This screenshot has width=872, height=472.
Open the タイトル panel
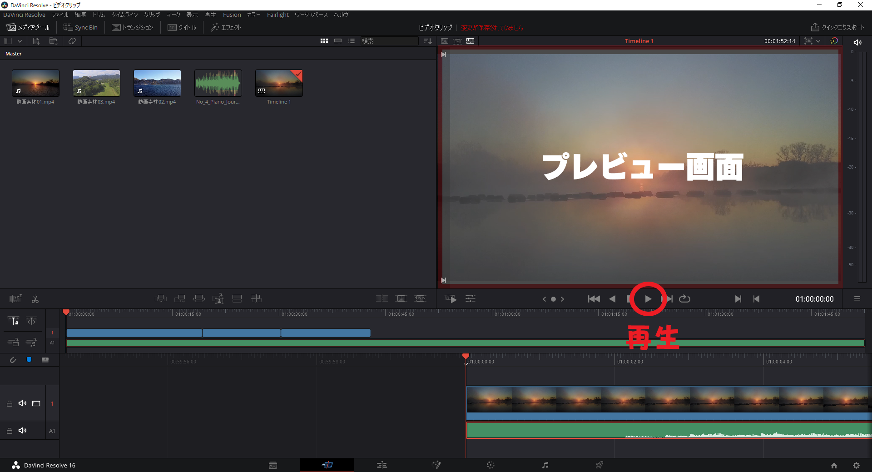click(182, 27)
